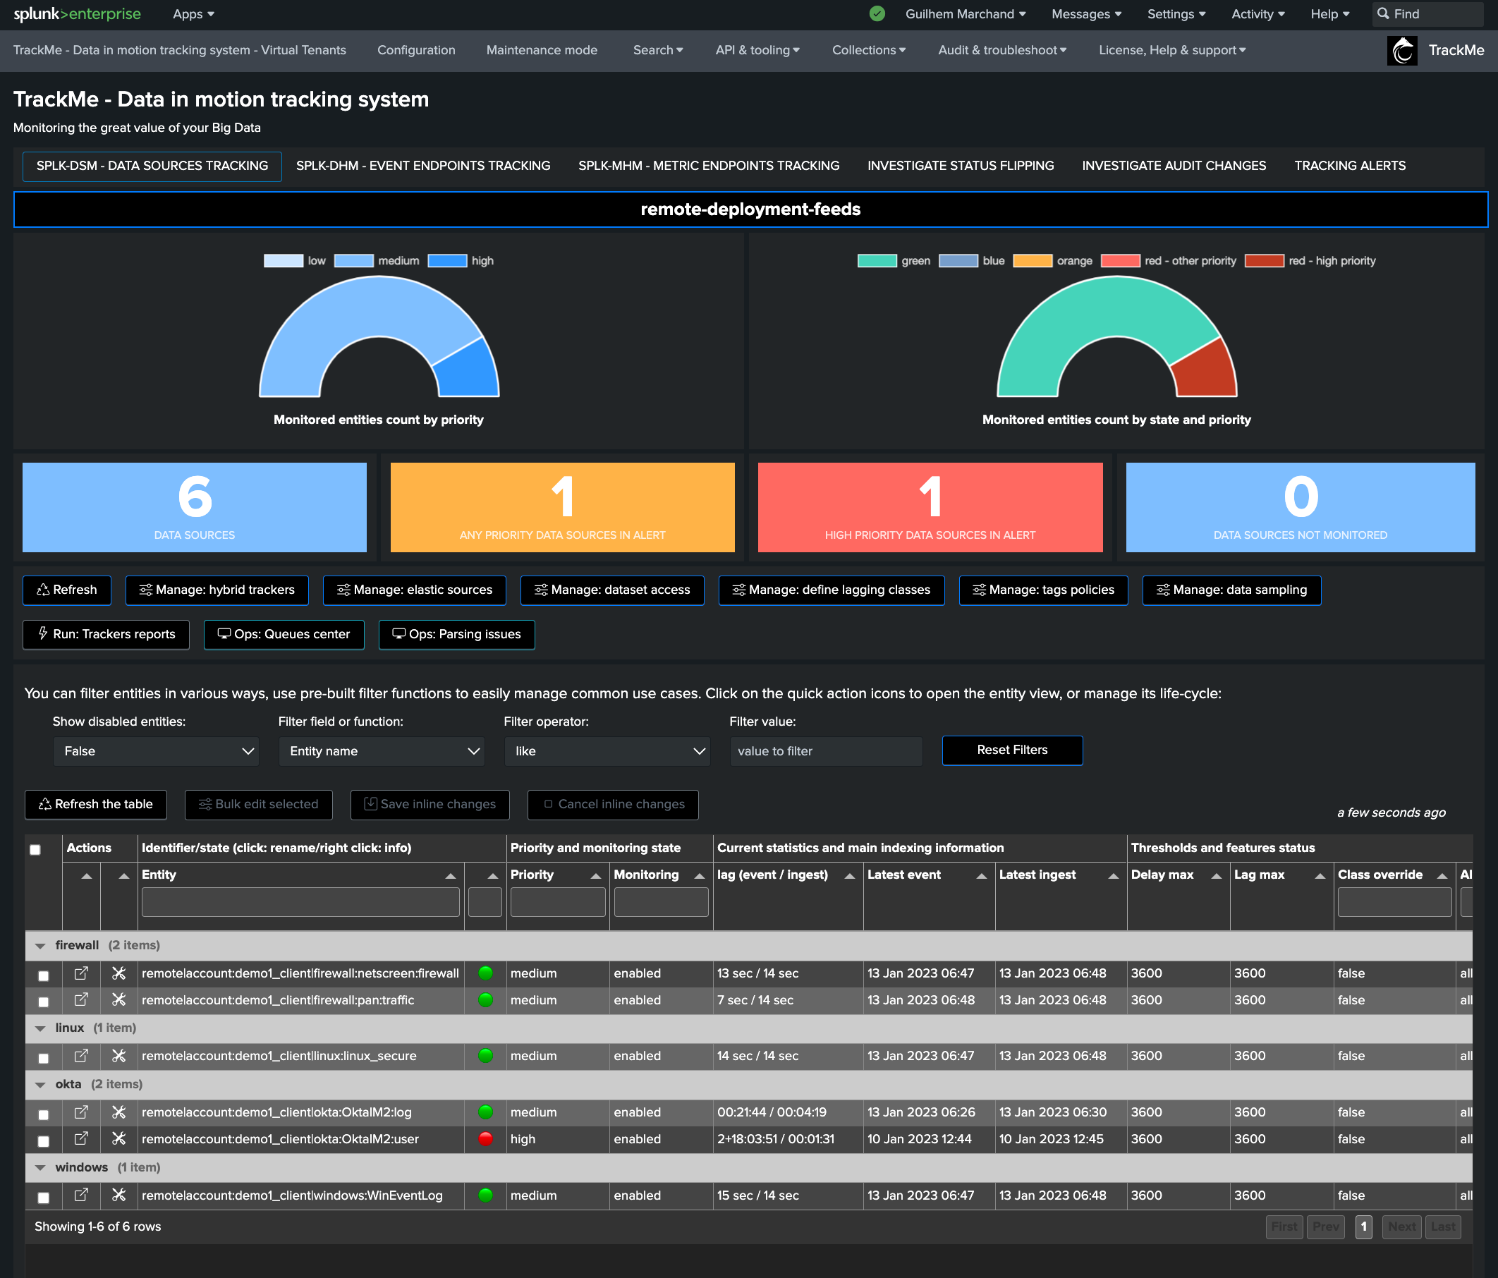Collapse the firewall group
The image size is (1498, 1278).
40,947
